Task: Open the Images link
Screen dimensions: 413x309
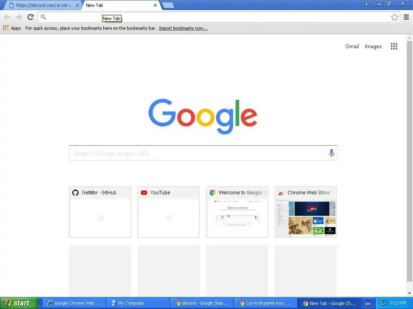Action: tap(373, 46)
